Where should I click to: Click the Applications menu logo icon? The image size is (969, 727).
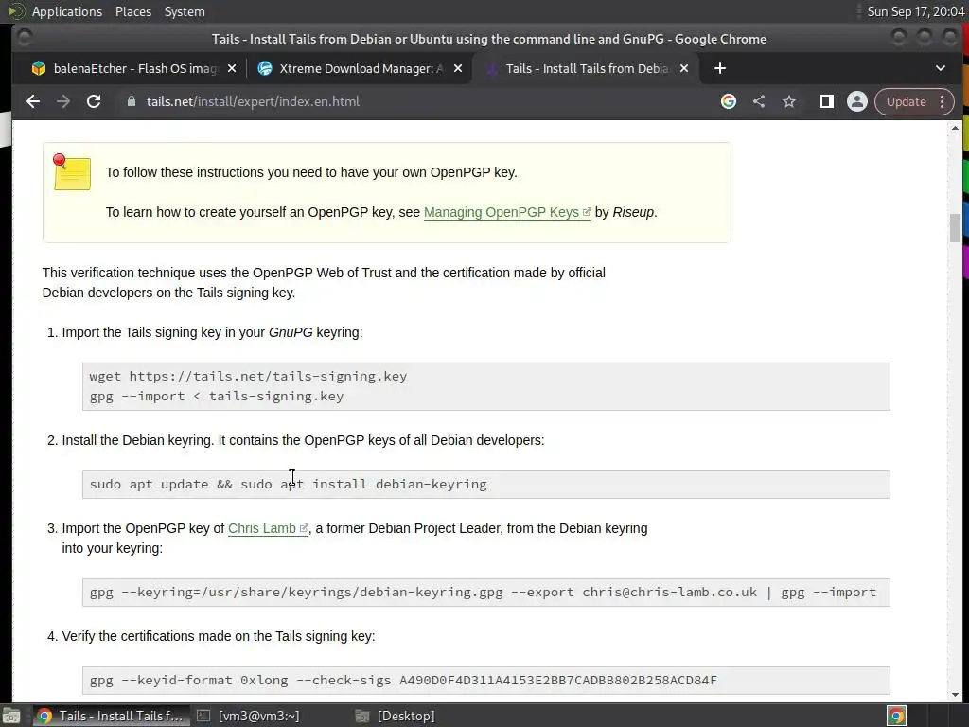(17, 11)
